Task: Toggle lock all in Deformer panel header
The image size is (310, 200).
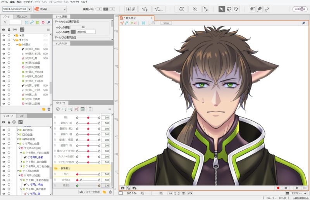Action: (x=9, y=122)
